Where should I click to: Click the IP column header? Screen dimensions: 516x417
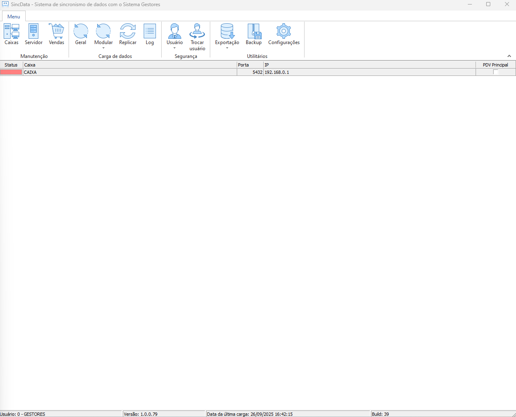(369, 65)
